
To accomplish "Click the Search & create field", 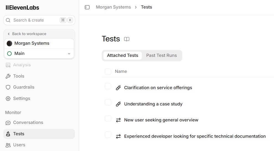I will (39, 20).
